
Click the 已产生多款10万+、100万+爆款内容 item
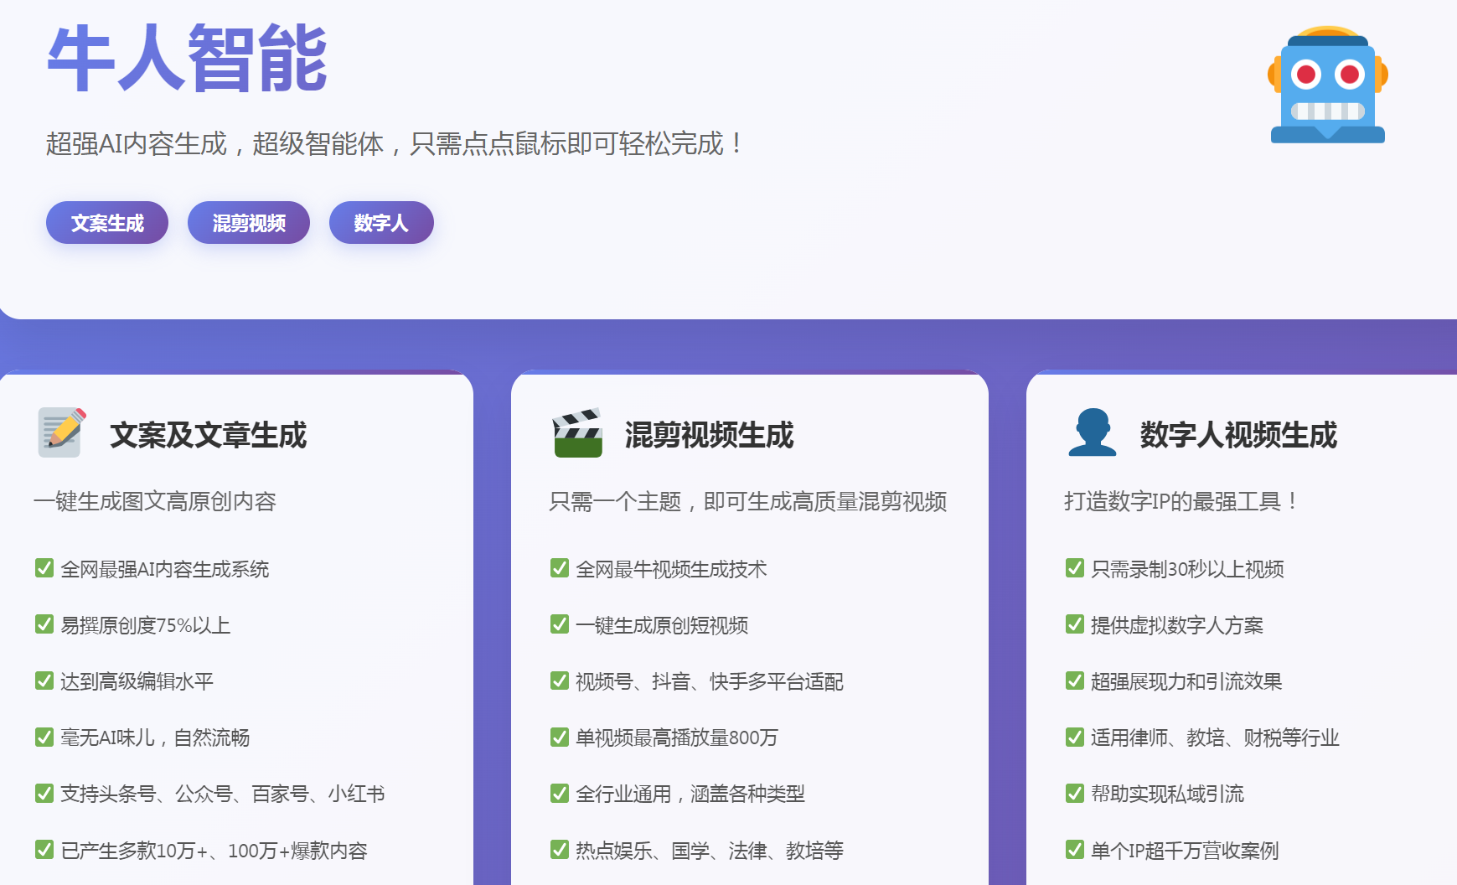click(x=214, y=851)
